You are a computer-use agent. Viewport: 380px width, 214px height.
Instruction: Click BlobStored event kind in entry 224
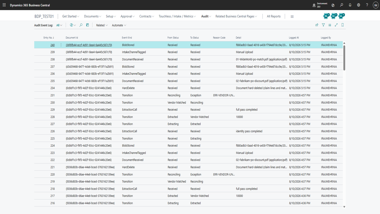128,146
